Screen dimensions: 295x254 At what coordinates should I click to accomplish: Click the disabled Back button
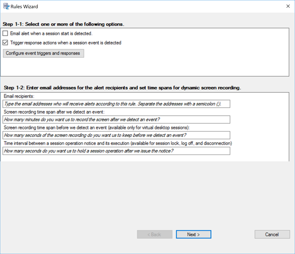pos(155,234)
